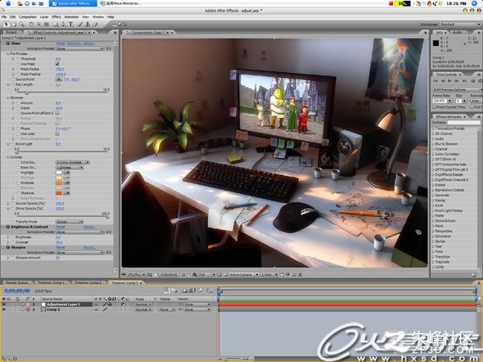Jump to last frame in Time Controls
The image size is (483, 362).
(465, 81)
